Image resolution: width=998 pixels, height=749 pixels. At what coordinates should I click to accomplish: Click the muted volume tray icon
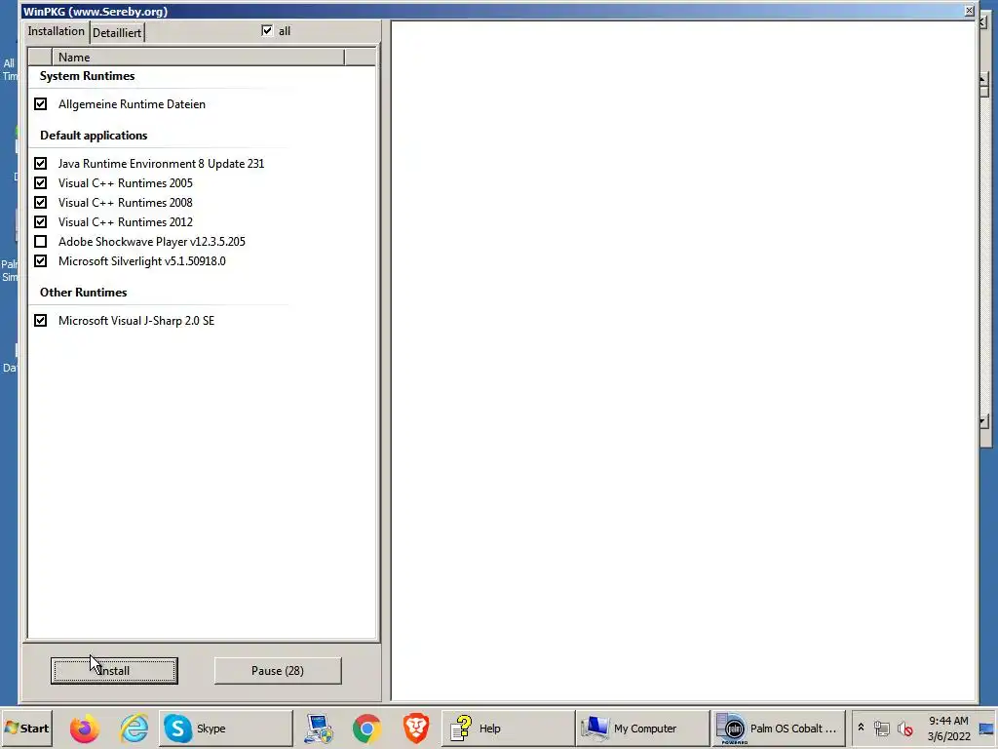(904, 728)
